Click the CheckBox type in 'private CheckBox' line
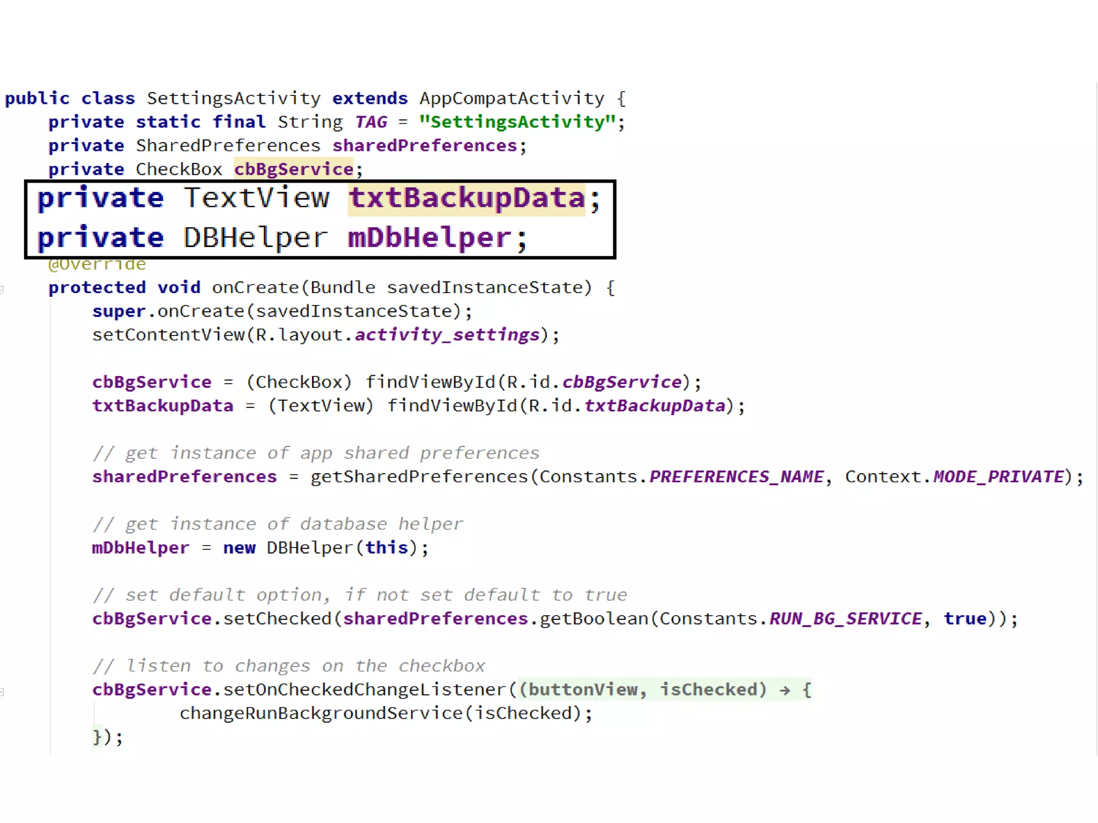 [x=179, y=169]
